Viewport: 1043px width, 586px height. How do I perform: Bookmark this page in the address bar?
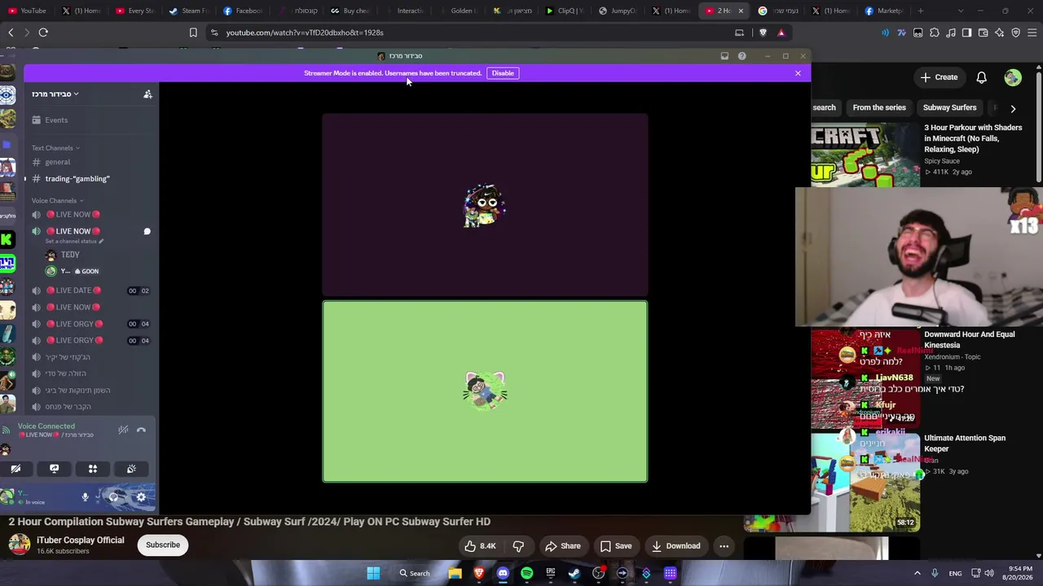(x=193, y=33)
